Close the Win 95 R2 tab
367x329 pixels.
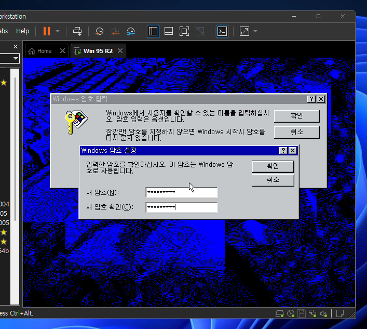pos(120,50)
